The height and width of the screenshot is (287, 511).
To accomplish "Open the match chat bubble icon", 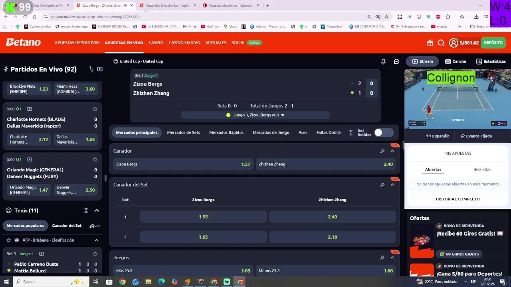I will [x=396, y=61].
